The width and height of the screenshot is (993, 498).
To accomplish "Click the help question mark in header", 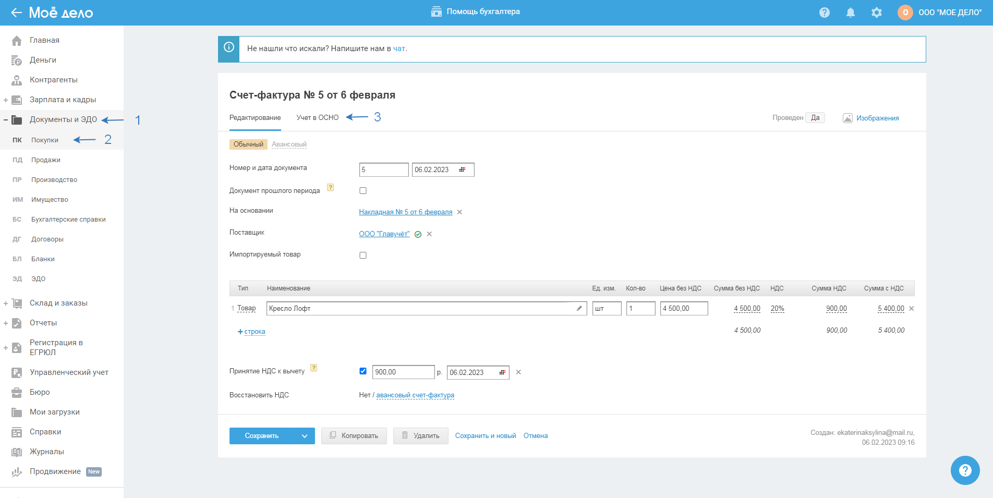I will point(824,13).
